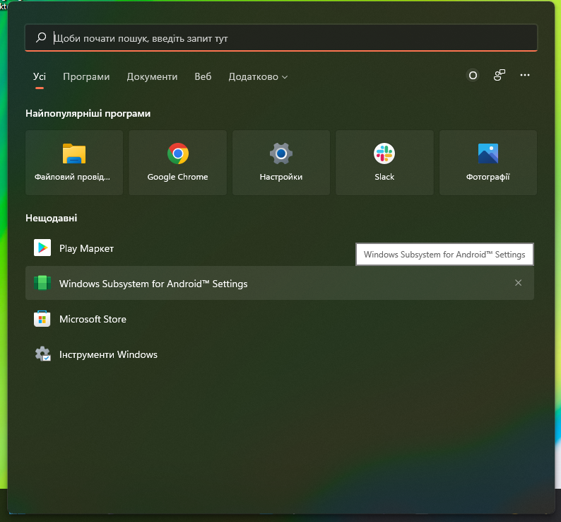Click the Інструменти Windows gear icon
This screenshot has width=561, height=522.
point(42,354)
